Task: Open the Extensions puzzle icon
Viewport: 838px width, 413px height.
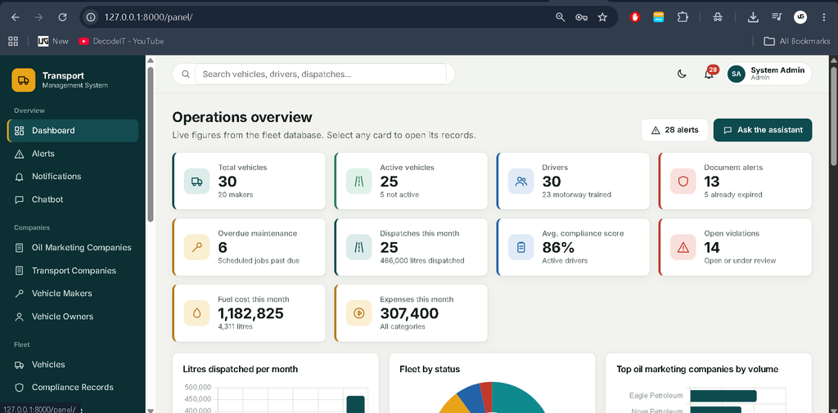Action: [x=683, y=17]
